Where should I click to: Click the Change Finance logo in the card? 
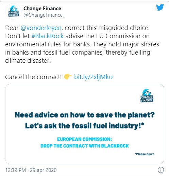click(x=147, y=96)
